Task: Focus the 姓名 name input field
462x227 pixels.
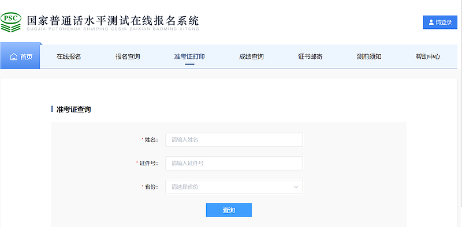Action: click(234, 139)
